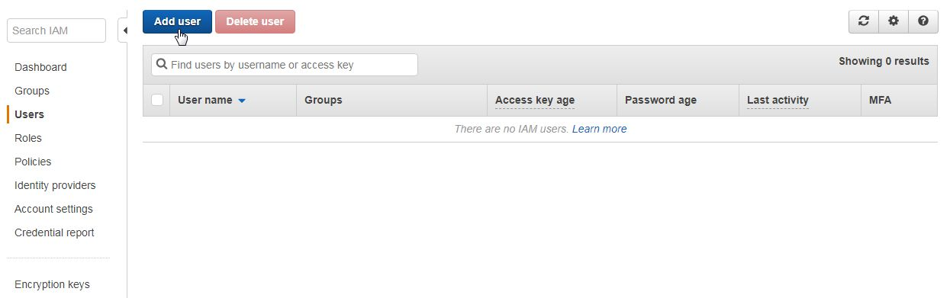This screenshot has height=298, width=950.
Task: Collapse the sidebar with the arrow icon
Action: [124, 30]
